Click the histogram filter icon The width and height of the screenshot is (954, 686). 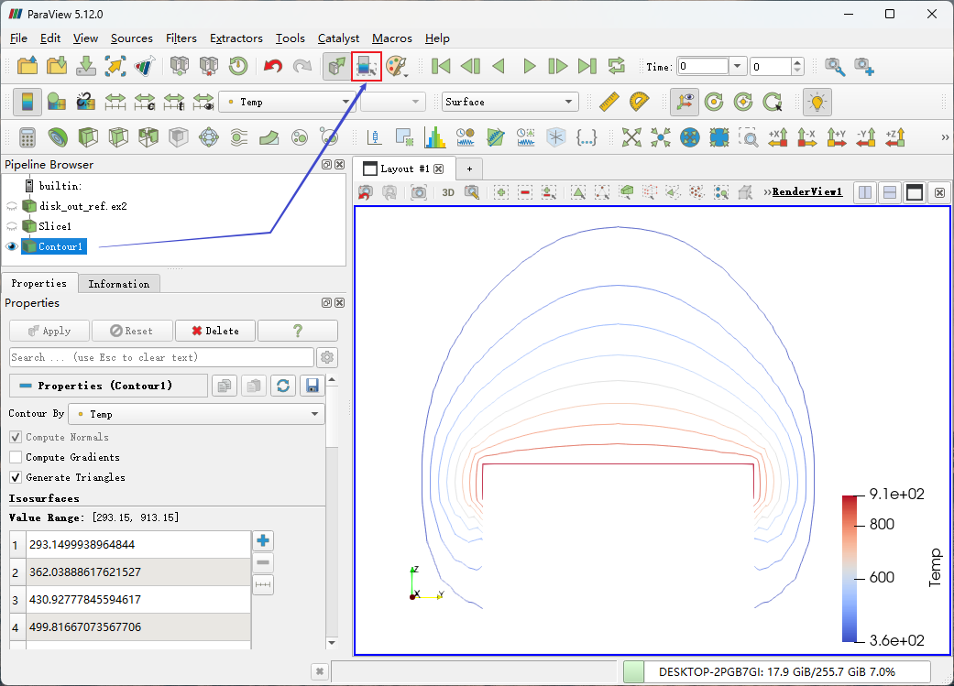[x=433, y=137]
